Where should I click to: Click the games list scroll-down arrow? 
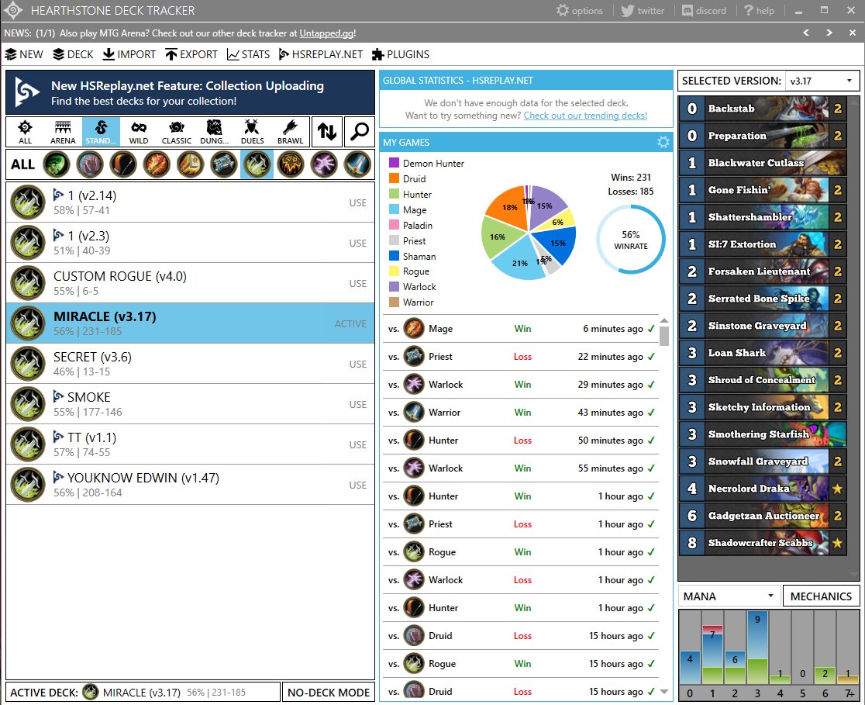(x=664, y=692)
